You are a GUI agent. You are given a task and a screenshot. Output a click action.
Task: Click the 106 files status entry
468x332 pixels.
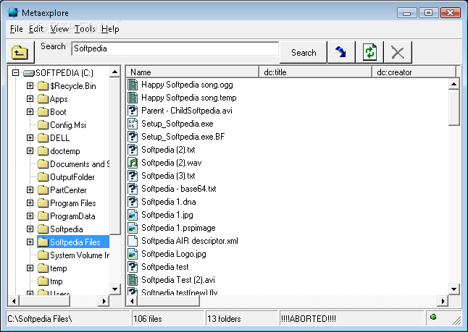148,319
